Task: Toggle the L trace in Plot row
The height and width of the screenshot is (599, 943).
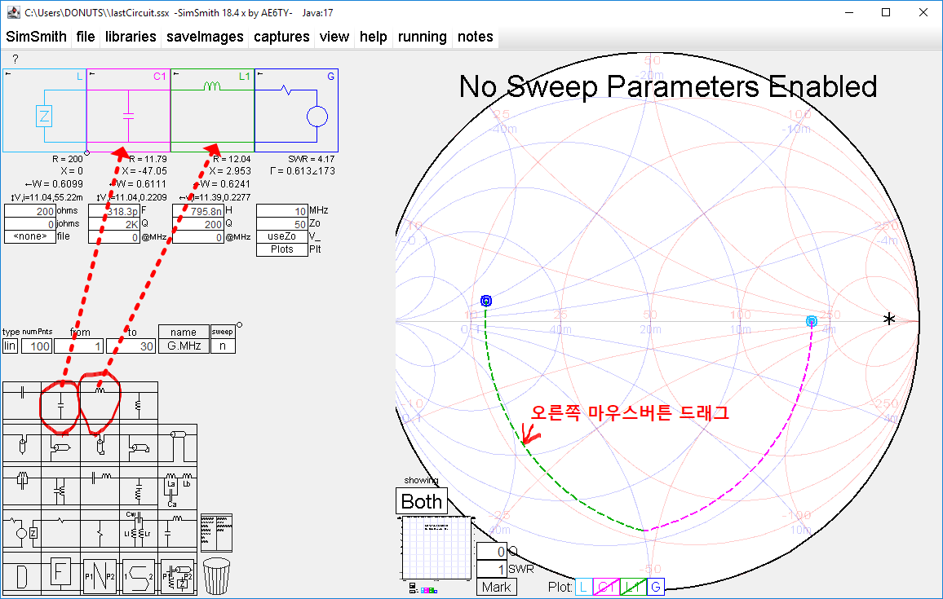Action: pos(584,587)
